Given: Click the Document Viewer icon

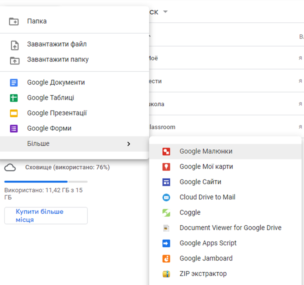Looking at the screenshot, I should click(166, 228).
